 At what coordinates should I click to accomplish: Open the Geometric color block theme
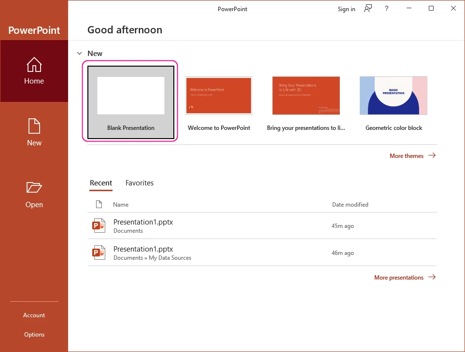click(393, 96)
